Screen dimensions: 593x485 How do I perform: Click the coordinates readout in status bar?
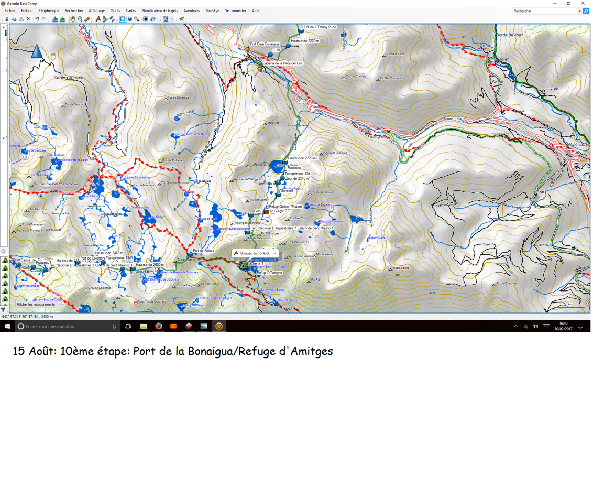pos(27,317)
